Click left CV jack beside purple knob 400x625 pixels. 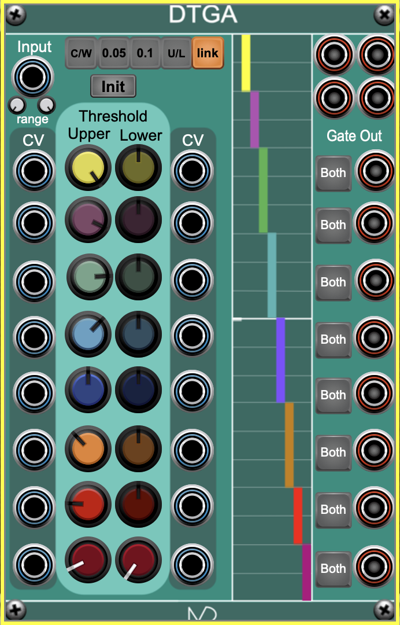click(x=34, y=223)
